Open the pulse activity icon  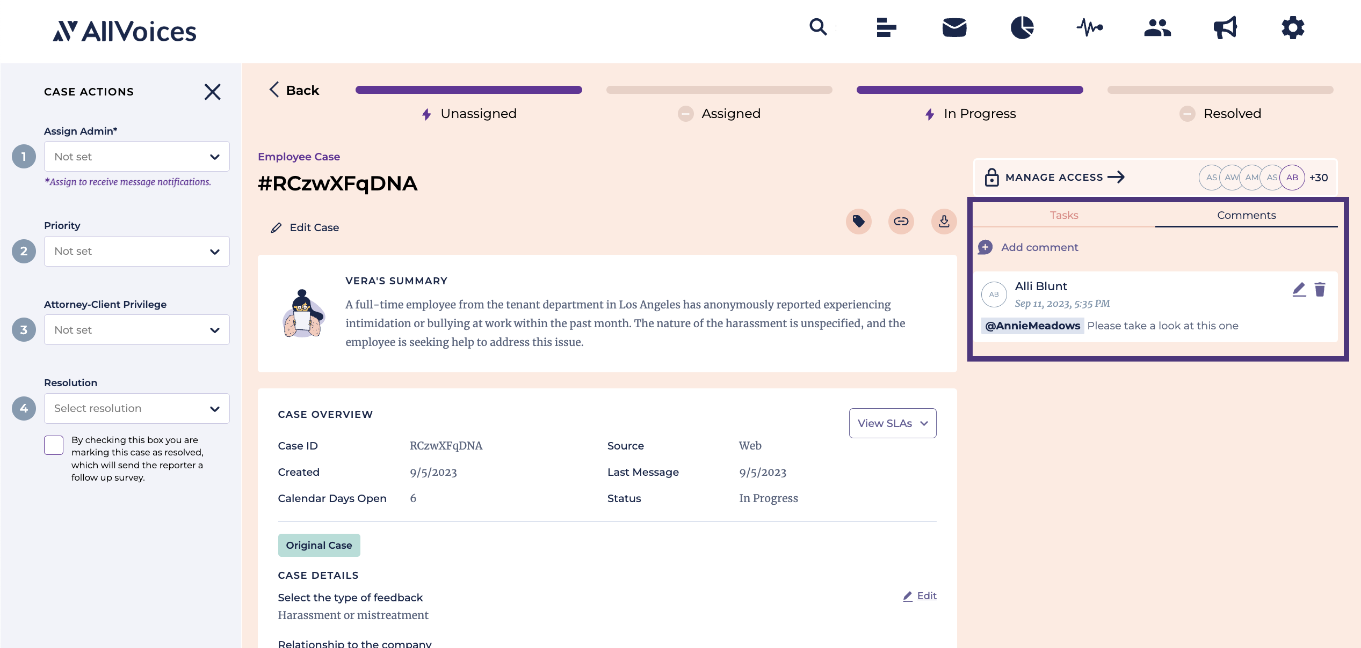coord(1090,27)
